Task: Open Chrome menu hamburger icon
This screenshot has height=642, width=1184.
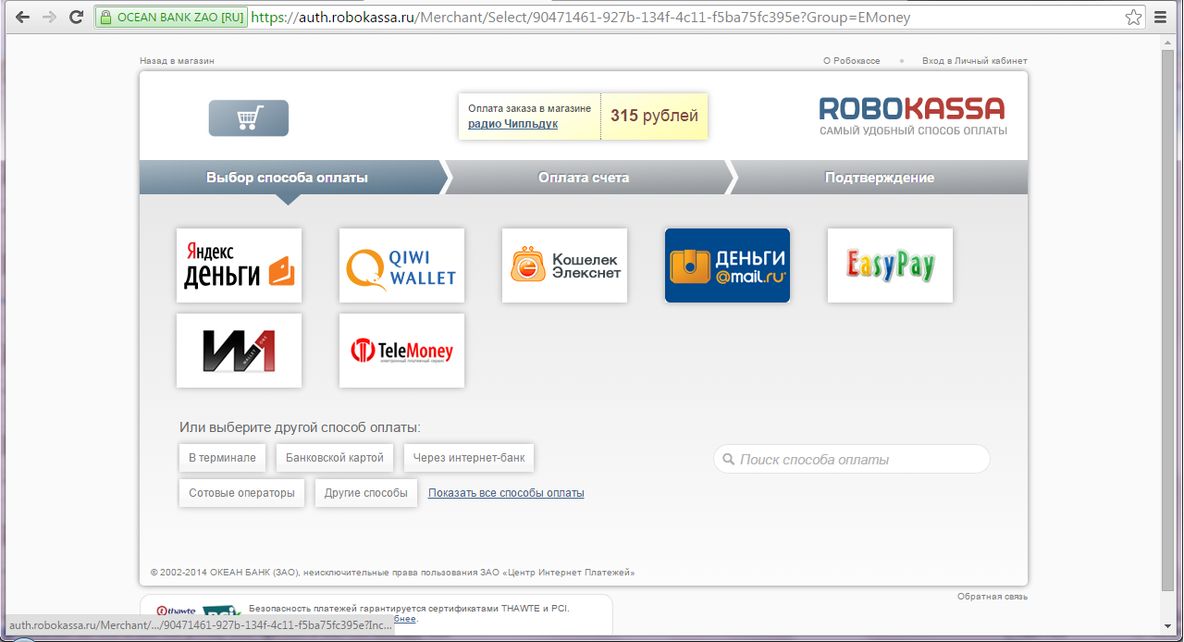Action: pos(1161,17)
